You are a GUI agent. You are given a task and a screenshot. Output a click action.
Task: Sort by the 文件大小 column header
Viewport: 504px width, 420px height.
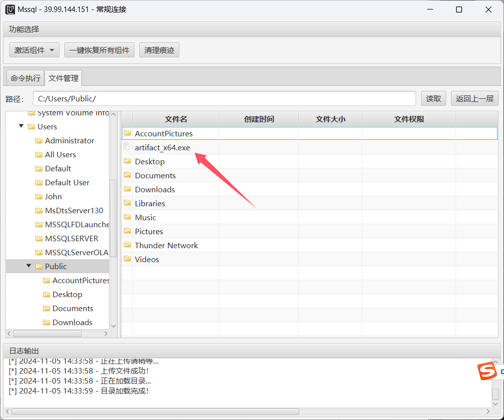[330, 119]
